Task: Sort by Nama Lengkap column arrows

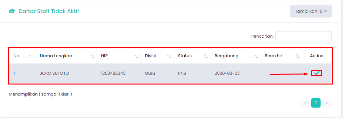Action: (92, 56)
